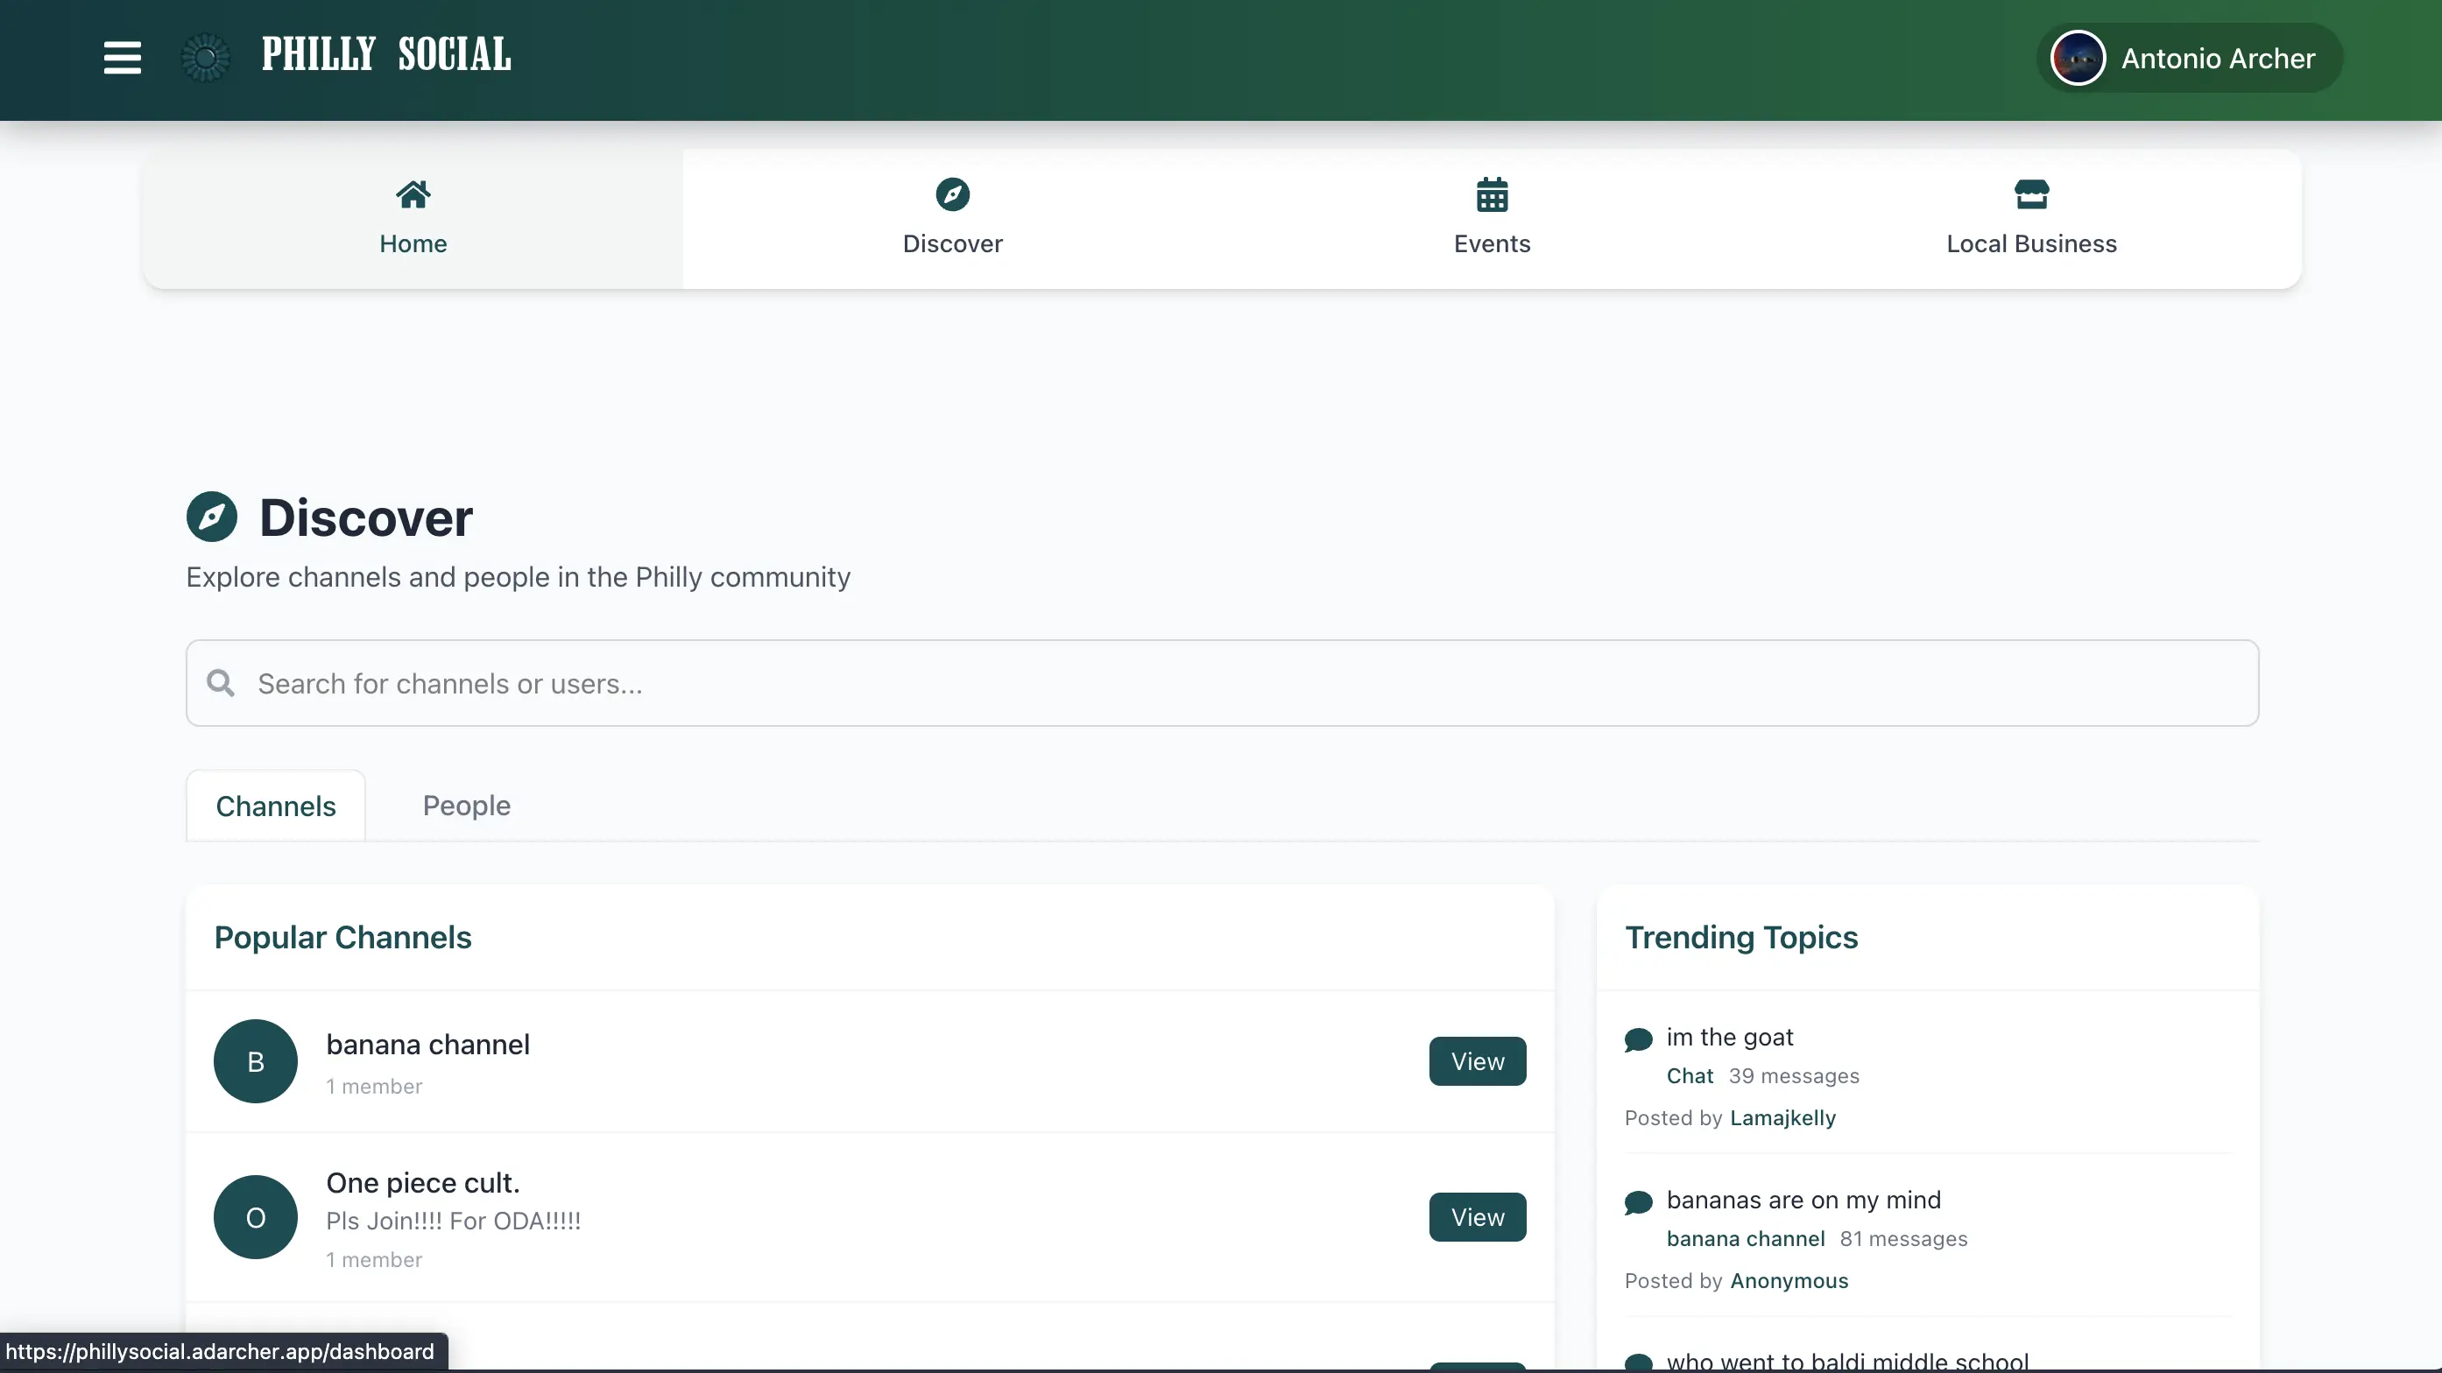This screenshot has width=2442, height=1373.
Task: Click the Local Business storefront icon
Action: pyautogui.click(x=2030, y=195)
